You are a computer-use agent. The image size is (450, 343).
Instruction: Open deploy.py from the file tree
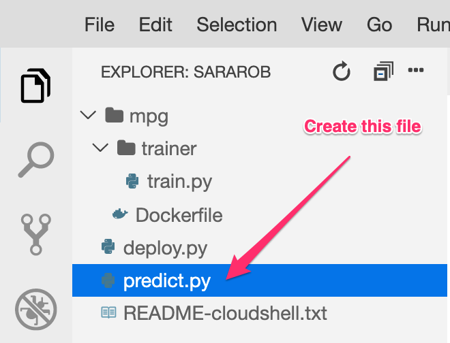coord(165,248)
